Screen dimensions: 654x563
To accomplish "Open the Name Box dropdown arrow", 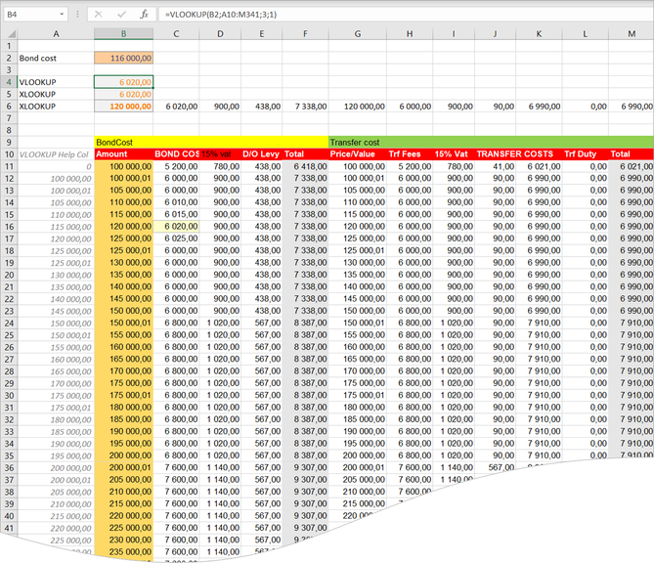I will (62, 15).
